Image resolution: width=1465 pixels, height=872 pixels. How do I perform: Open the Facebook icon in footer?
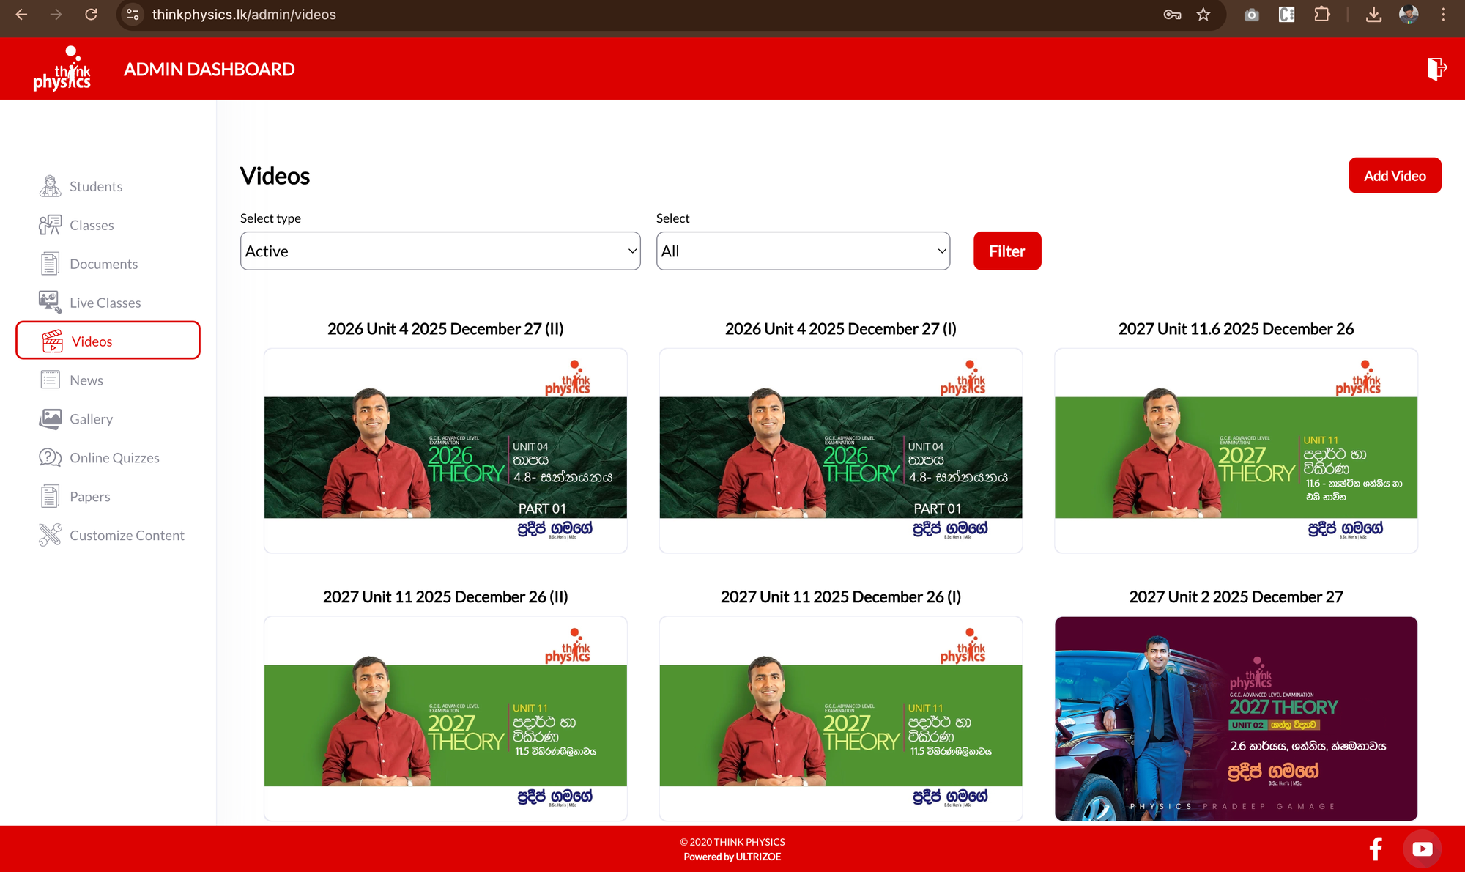click(x=1376, y=849)
